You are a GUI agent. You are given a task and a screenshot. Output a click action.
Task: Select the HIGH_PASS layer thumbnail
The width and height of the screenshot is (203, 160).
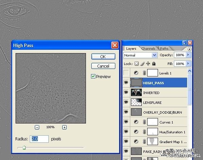click(x=136, y=83)
